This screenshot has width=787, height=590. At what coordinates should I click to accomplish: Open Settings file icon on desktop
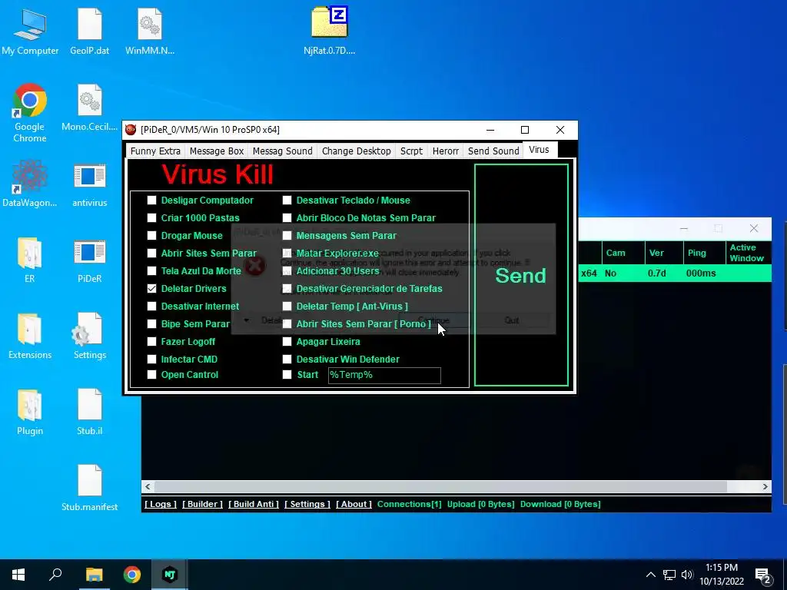click(90, 336)
